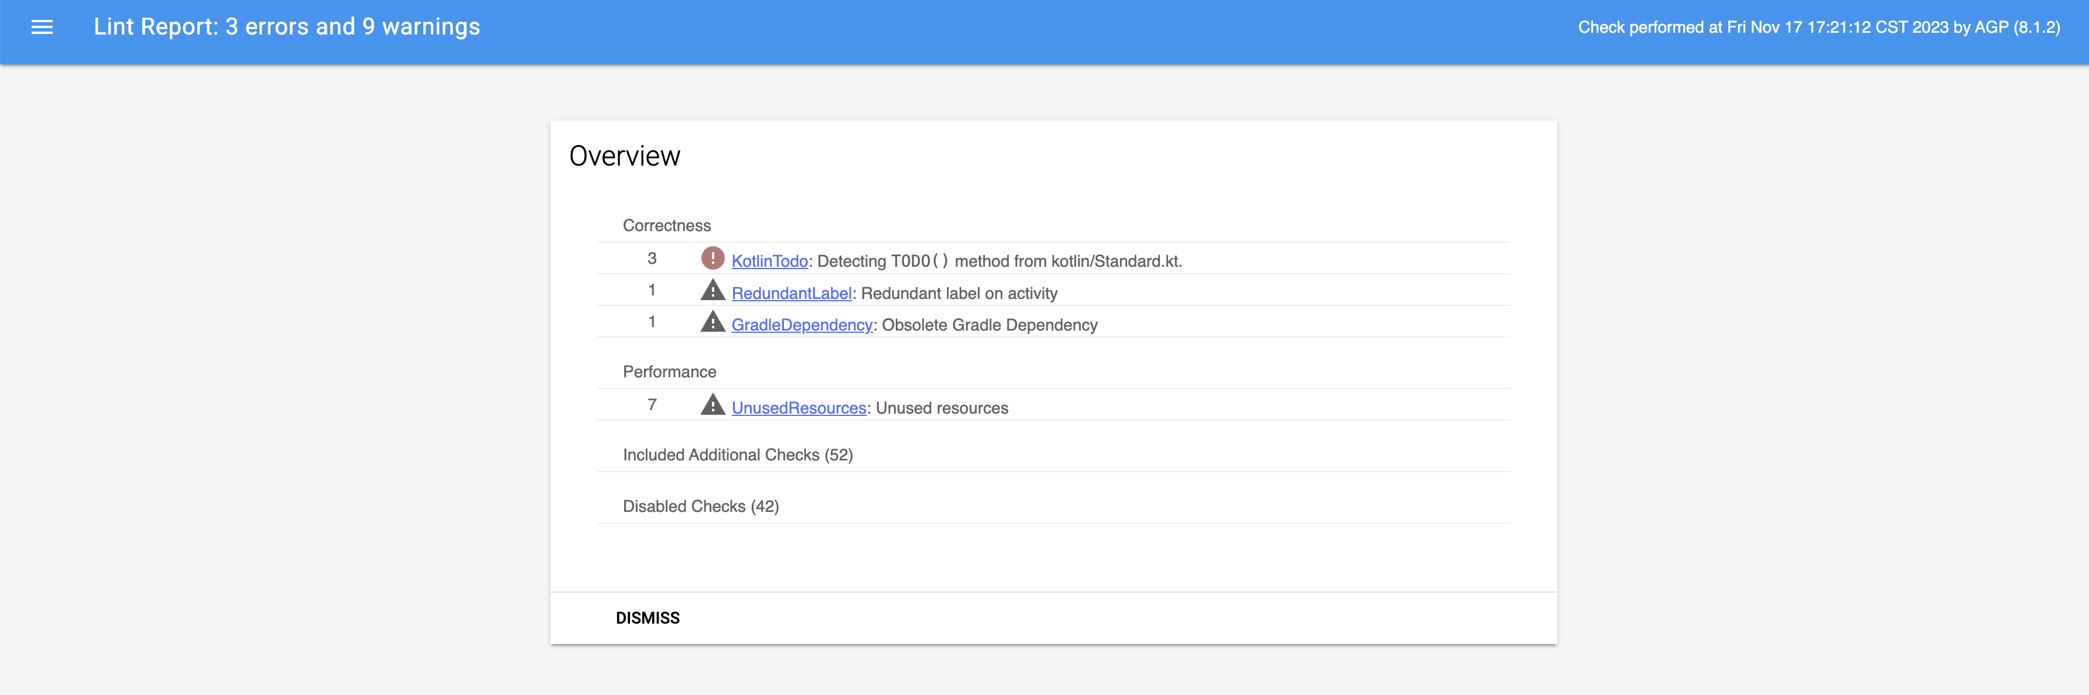Open the KotlinTodo issue link
Screen dimensions: 2089x695
769,261
